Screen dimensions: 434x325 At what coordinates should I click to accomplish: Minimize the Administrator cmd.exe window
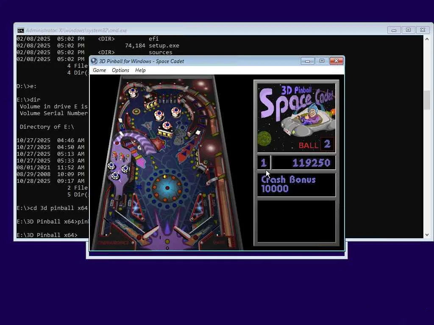pos(394,30)
